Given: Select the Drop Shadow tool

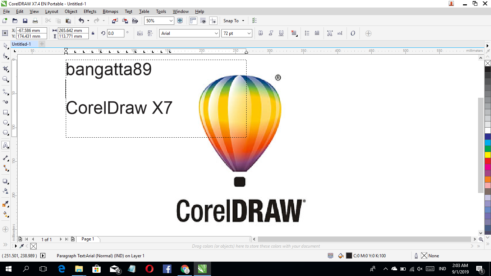Looking at the screenshot, I should pyautogui.click(x=5, y=181).
